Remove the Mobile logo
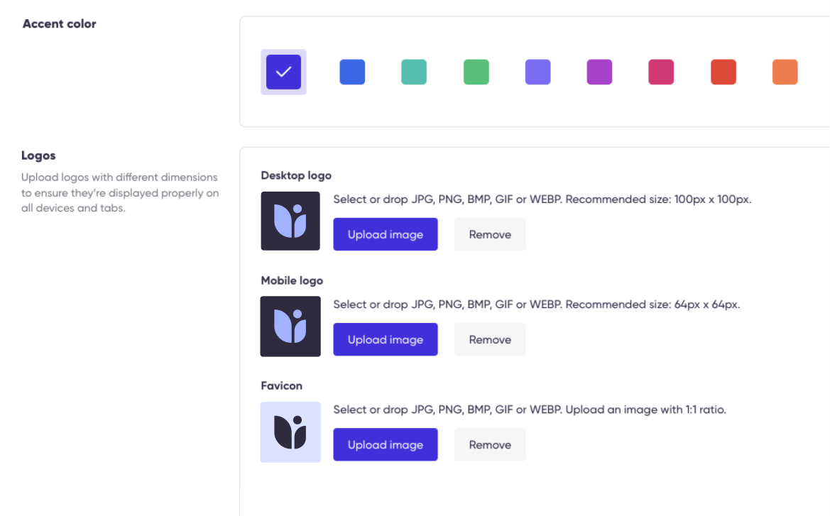The image size is (830, 516). click(x=490, y=339)
